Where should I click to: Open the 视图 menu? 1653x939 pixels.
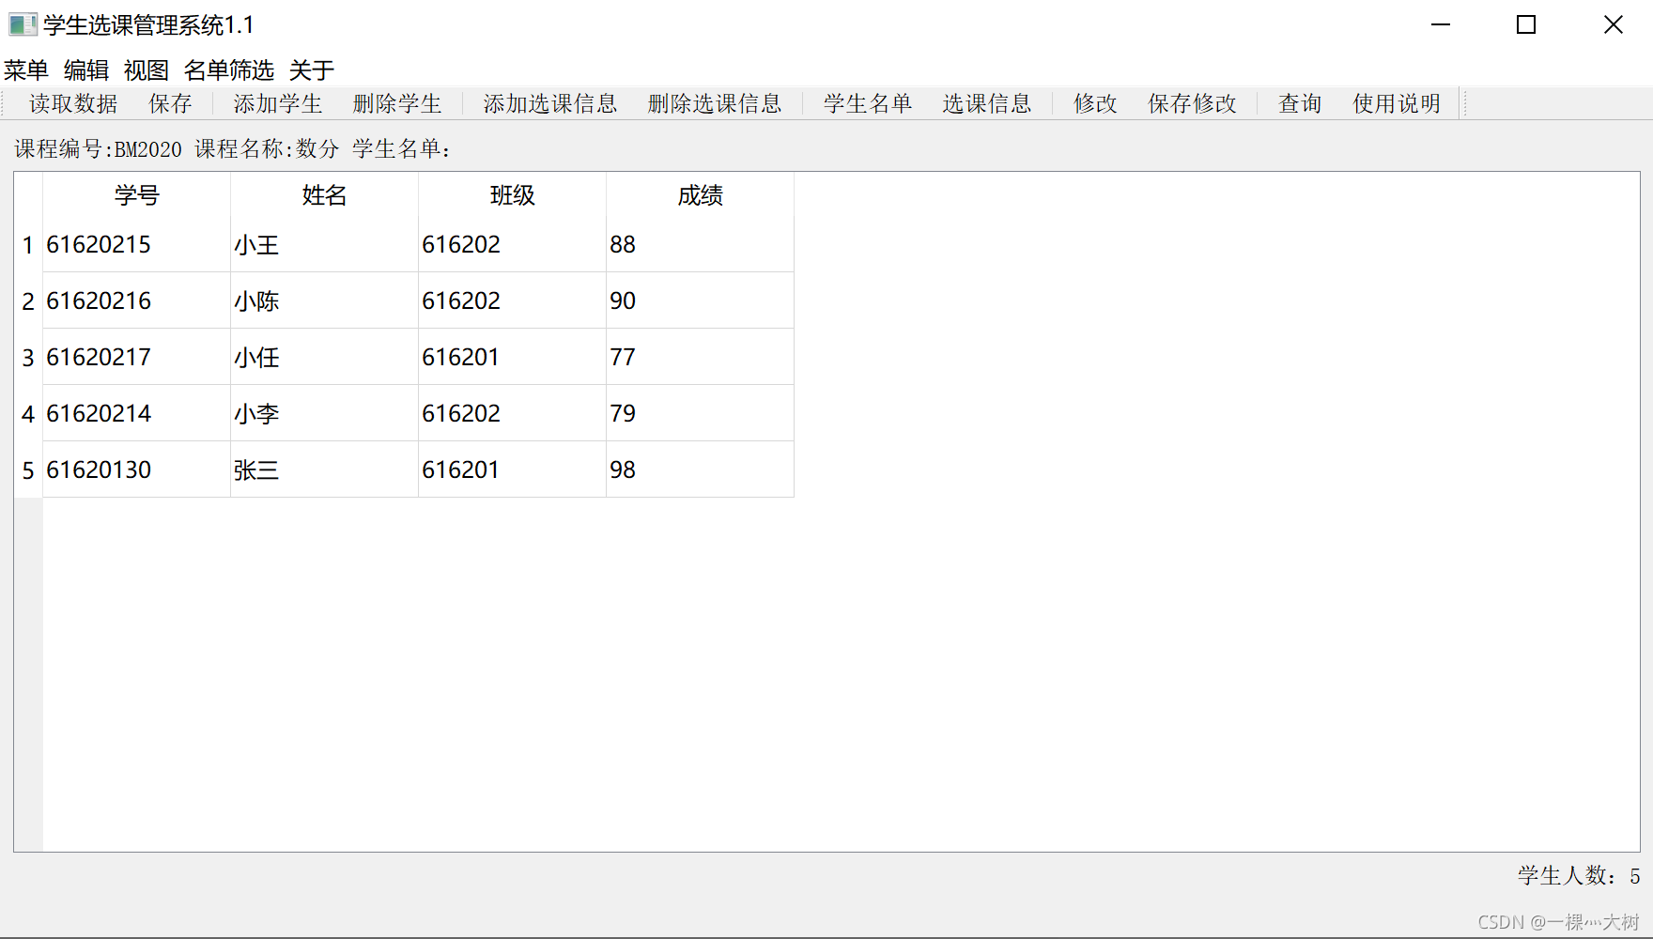(147, 70)
